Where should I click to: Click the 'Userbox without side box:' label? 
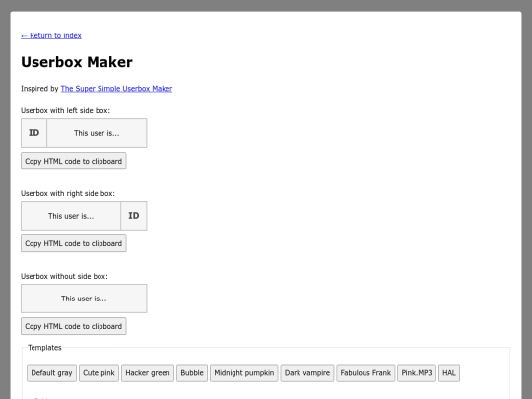click(x=64, y=276)
